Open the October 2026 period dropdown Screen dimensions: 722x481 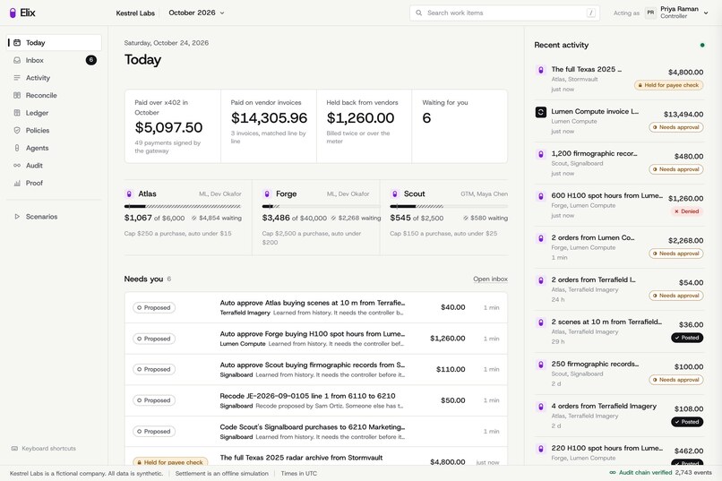tap(196, 13)
